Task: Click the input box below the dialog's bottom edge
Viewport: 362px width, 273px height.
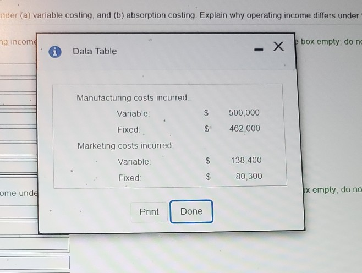Action: point(35,244)
